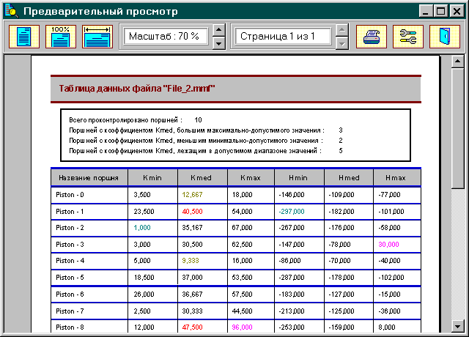
Task: Click the 'Kmed' column header in the table
Action: 202,177
